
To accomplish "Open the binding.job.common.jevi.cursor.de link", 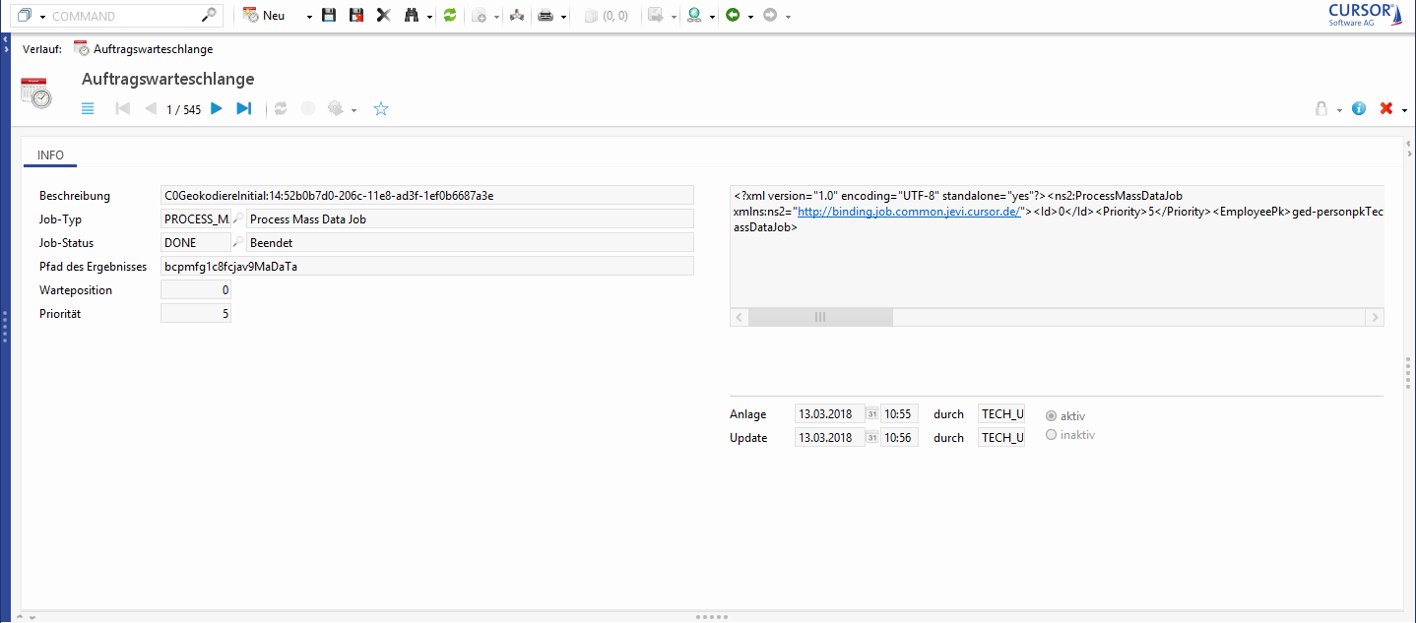I will pos(908,212).
